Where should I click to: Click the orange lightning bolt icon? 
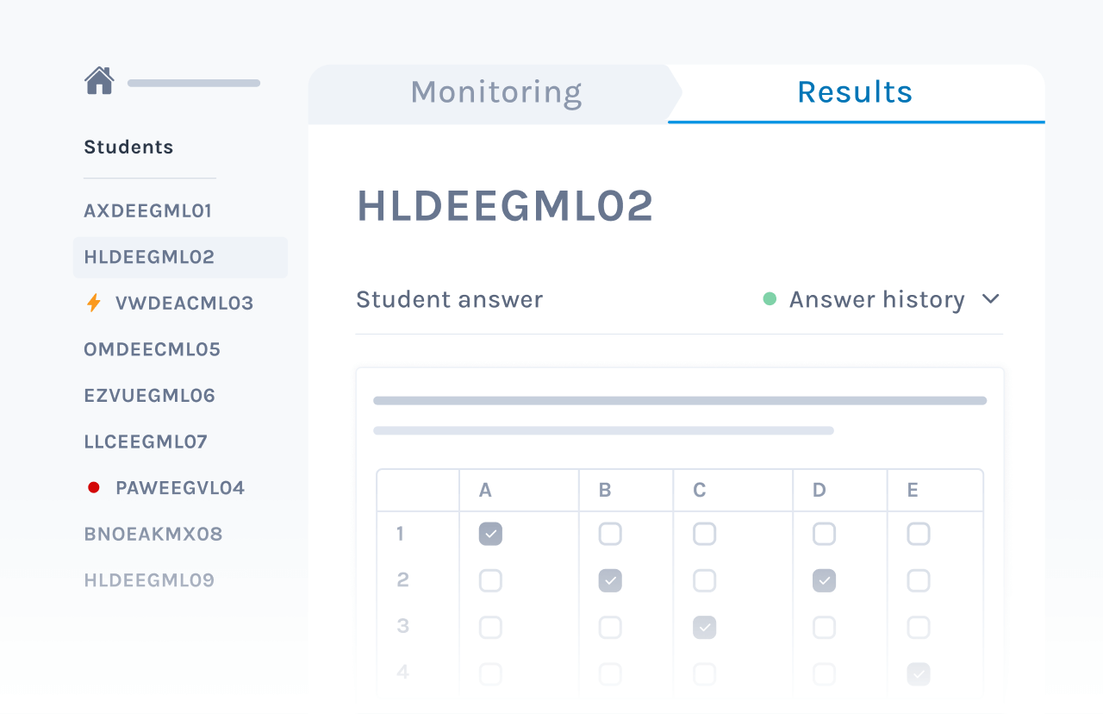tap(94, 303)
